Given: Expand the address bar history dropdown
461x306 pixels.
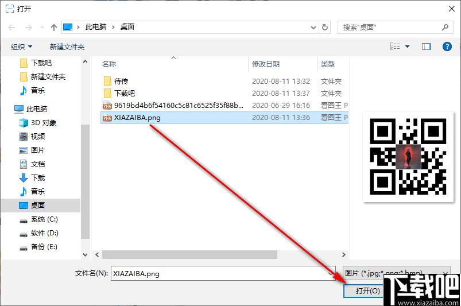Looking at the screenshot, I should (x=313, y=28).
